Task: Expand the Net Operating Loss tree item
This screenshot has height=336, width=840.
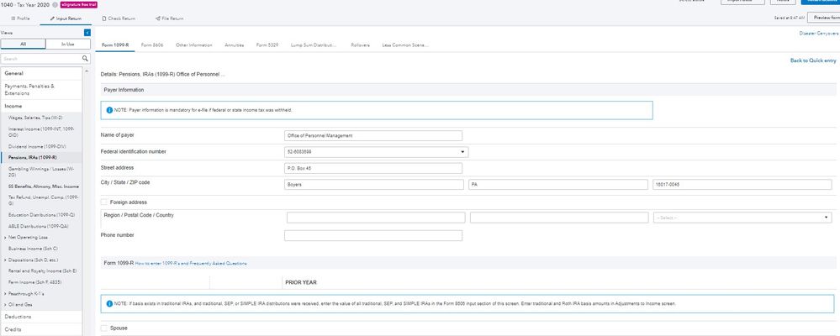Action: point(5,237)
